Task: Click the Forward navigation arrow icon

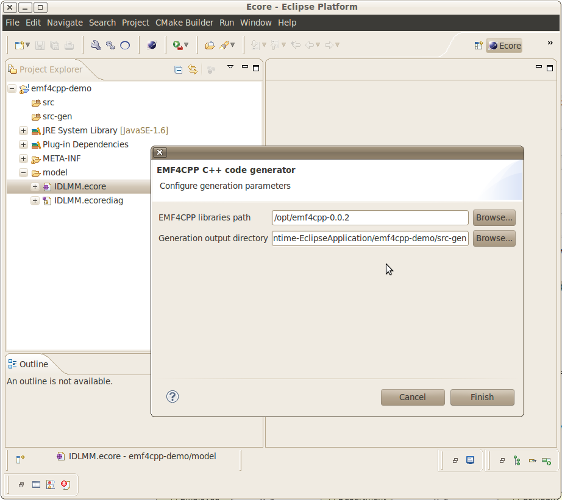Action: coord(329,45)
